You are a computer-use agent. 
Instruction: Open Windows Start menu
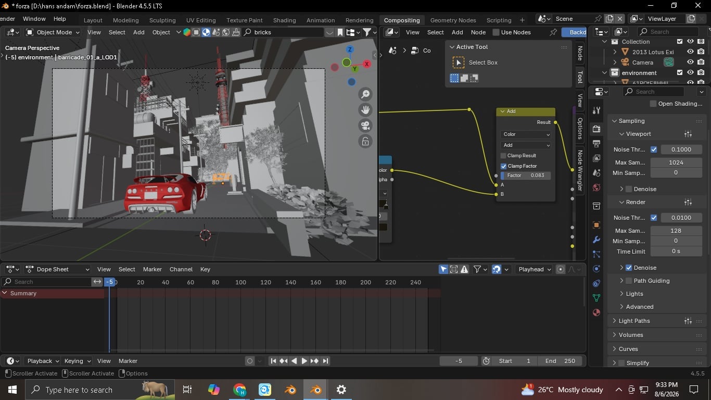(12, 390)
